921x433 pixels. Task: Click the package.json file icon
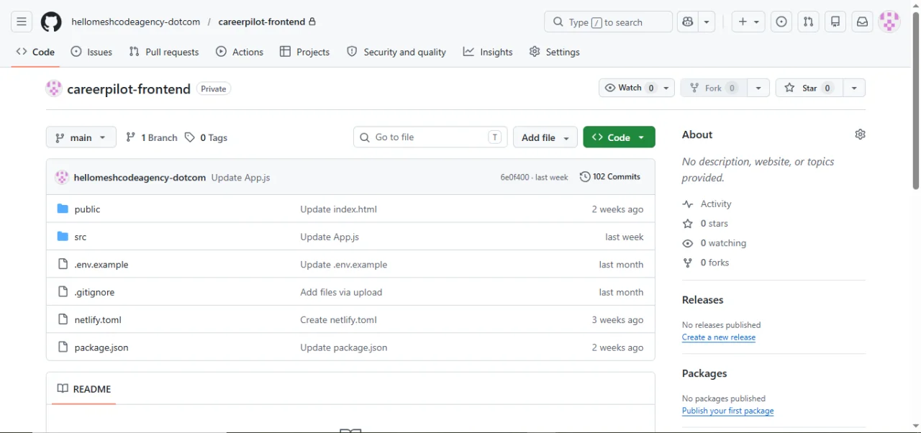[63, 347]
